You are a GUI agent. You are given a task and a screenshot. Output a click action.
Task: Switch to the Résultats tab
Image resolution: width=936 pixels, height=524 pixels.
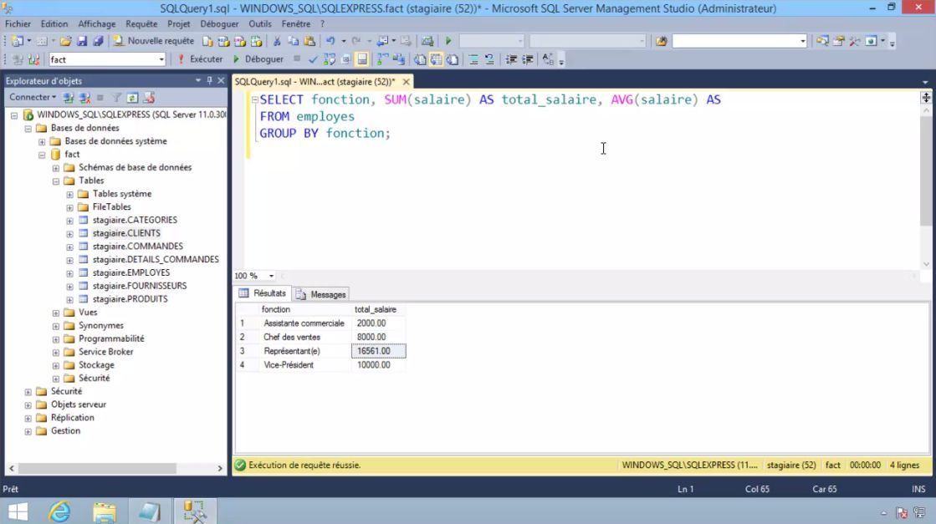[x=263, y=293]
